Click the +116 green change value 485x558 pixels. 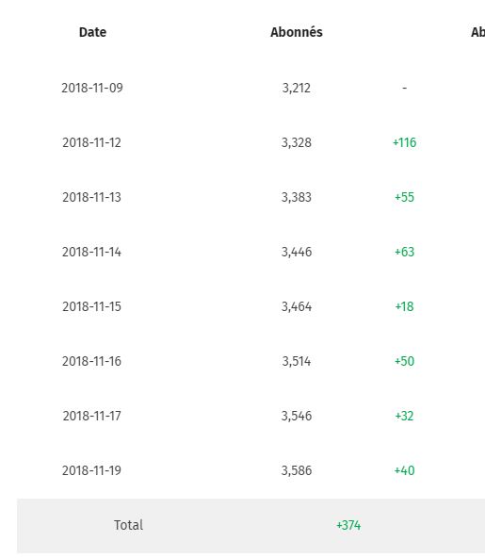(404, 142)
